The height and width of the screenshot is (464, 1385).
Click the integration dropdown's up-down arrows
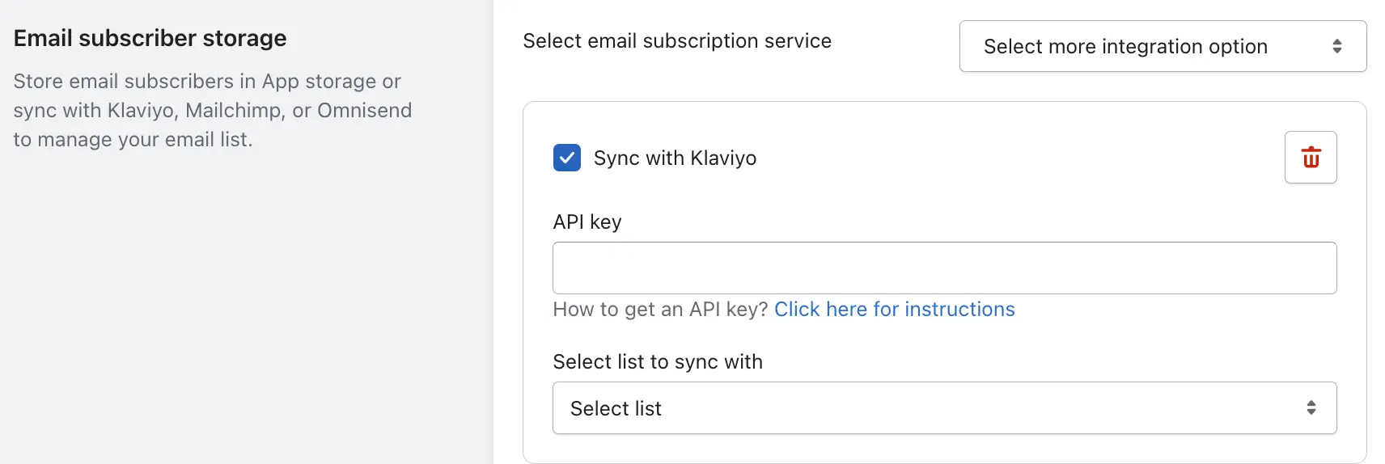(x=1337, y=46)
